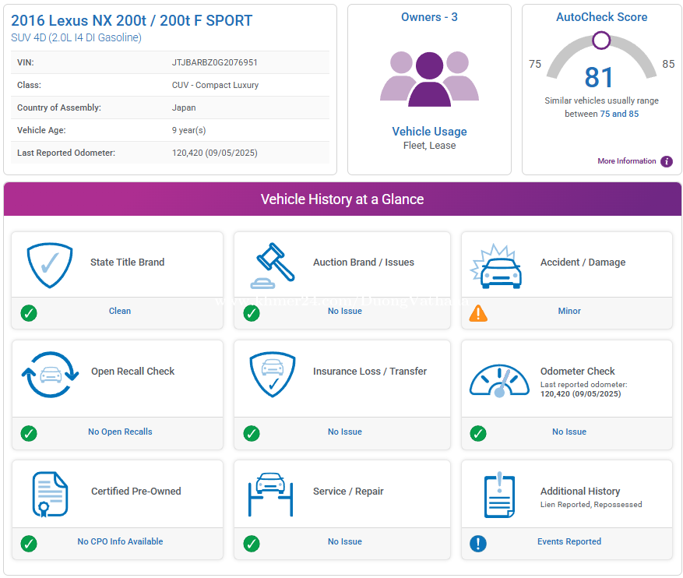683x578 pixels.
Task: Click the Vehicle History at a Glance header
Action: 342,199
